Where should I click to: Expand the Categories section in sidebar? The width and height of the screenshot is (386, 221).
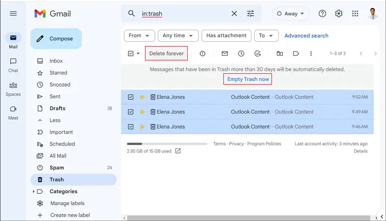point(33,192)
